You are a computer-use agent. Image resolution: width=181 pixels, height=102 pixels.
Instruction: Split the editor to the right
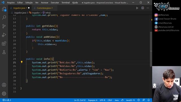pyautogui.click(x=143, y=8)
